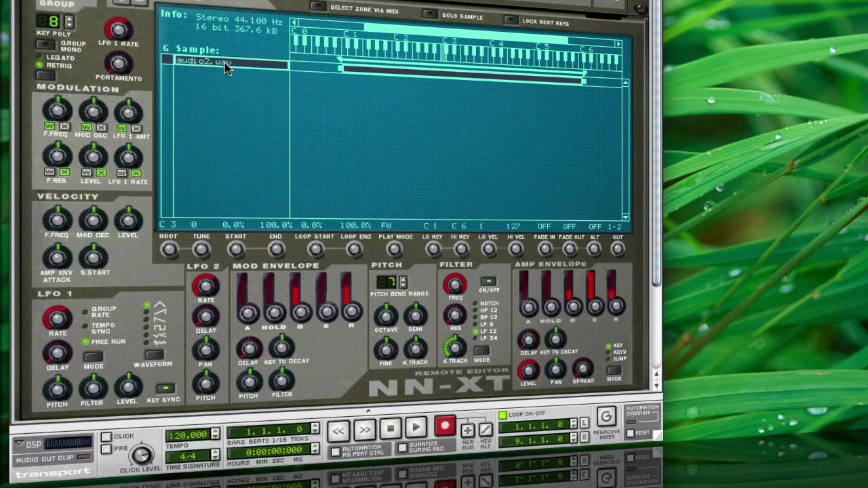Click the Amp Envelope A attack slider knob
This screenshot has height=488, width=868.
(529, 308)
